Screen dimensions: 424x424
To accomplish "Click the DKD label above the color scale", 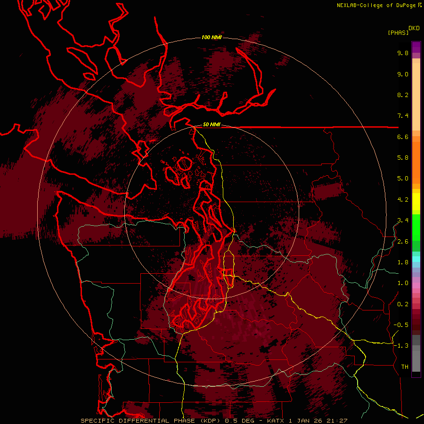I will pyautogui.click(x=414, y=28).
